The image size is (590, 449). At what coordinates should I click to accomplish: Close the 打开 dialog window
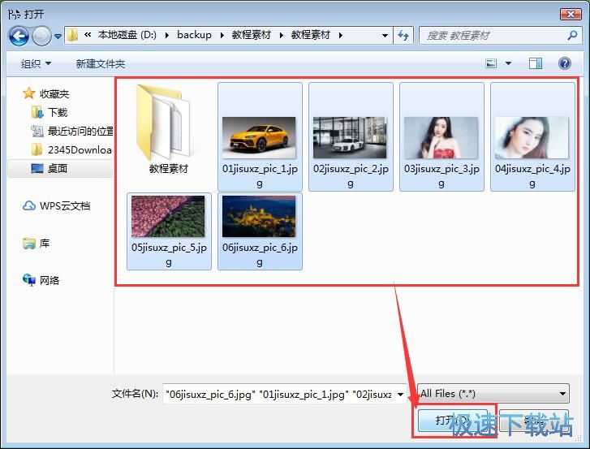point(571,15)
